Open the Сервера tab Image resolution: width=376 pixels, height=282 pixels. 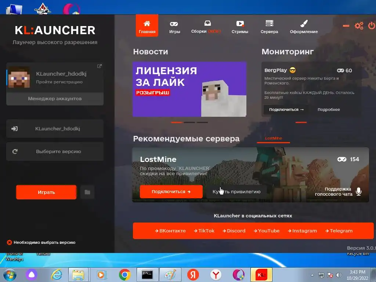(269, 27)
